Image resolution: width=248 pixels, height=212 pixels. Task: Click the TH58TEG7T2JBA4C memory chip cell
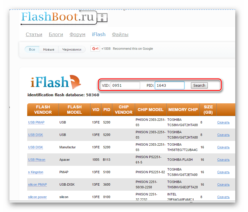(182, 147)
